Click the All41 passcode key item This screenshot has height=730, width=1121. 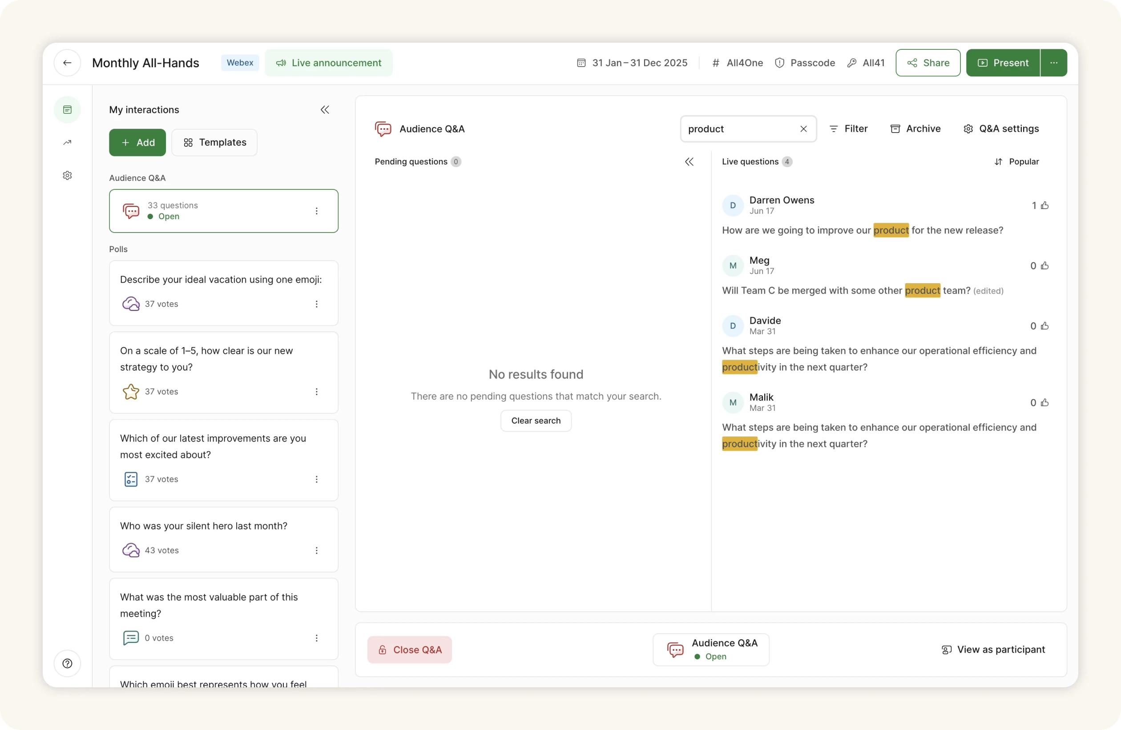coord(866,63)
